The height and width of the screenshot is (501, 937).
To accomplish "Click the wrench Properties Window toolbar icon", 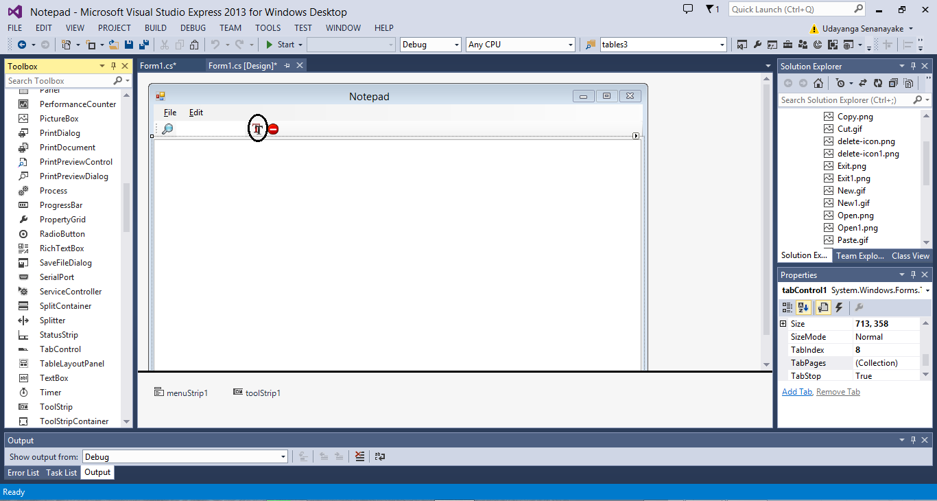I will [x=757, y=45].
